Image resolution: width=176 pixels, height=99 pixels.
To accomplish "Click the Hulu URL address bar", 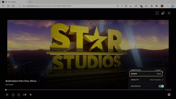I will point(46,6).
